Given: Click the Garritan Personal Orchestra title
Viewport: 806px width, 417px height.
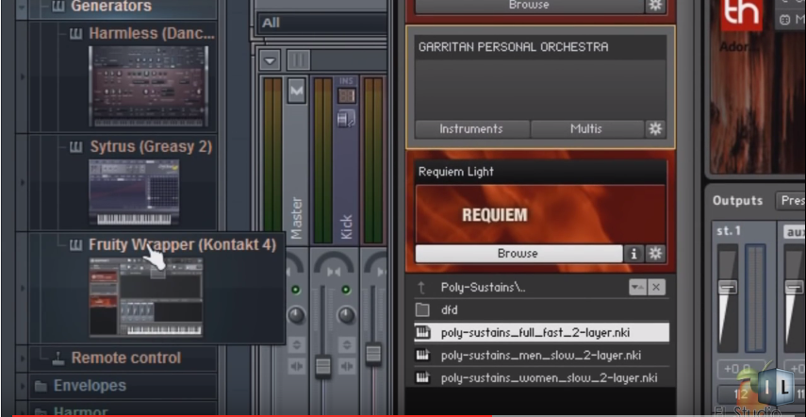Looking at the screenshot, I should [513, 47].
